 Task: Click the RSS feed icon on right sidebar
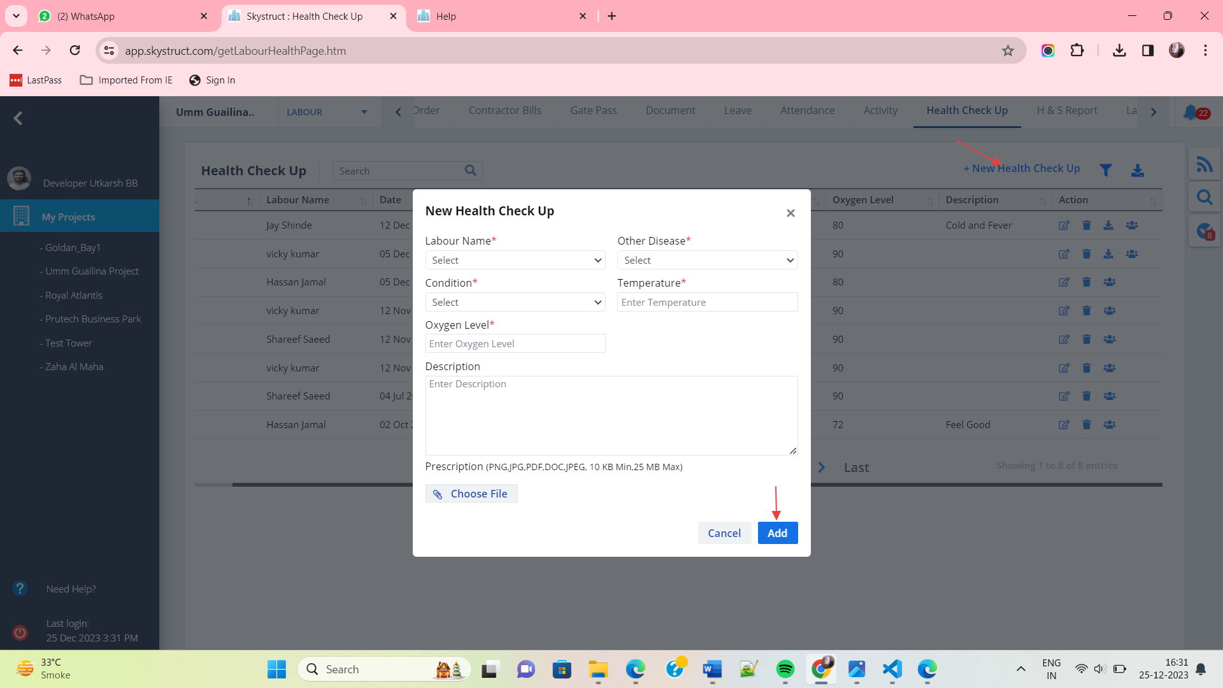click(x=1204, y=165)
